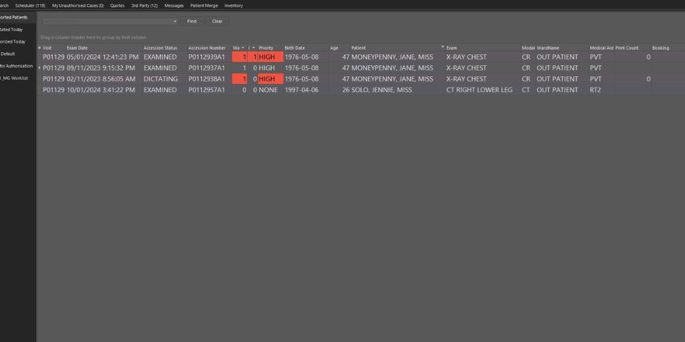The image size is (685, 342).
Task: Click the red HIGH priority cell for accession P0112939A1
Action: coord(270,57)
